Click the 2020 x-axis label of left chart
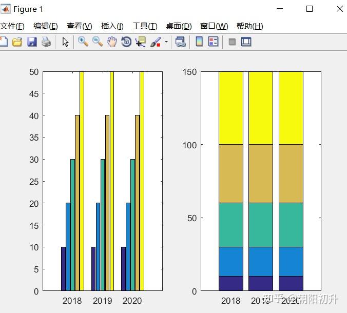 point(132,301)
